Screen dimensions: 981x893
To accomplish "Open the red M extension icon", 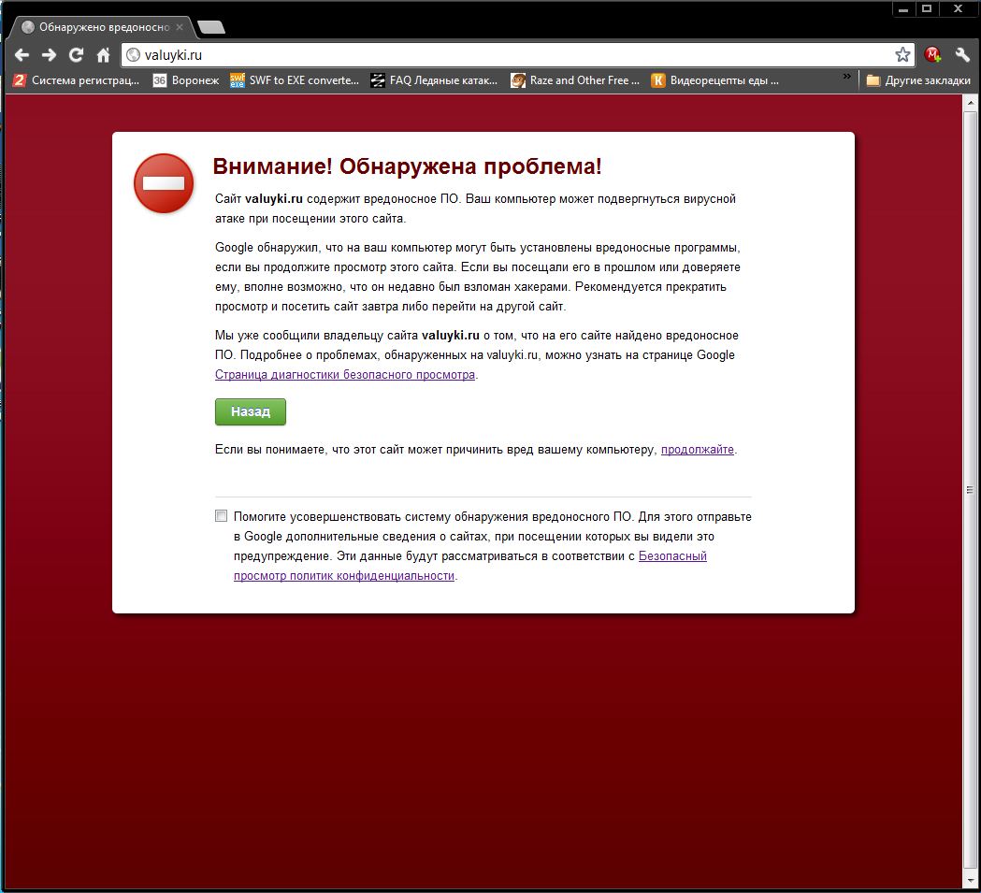I will [x=932, y=55].
